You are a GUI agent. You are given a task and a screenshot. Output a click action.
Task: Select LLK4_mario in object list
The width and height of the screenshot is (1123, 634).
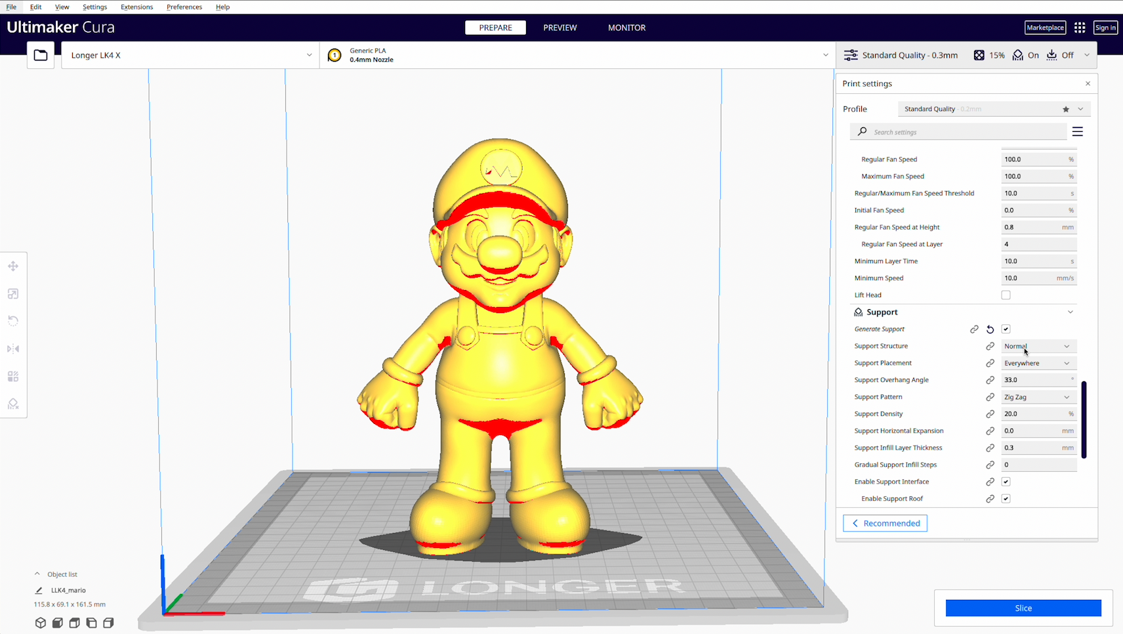[68, 591]
